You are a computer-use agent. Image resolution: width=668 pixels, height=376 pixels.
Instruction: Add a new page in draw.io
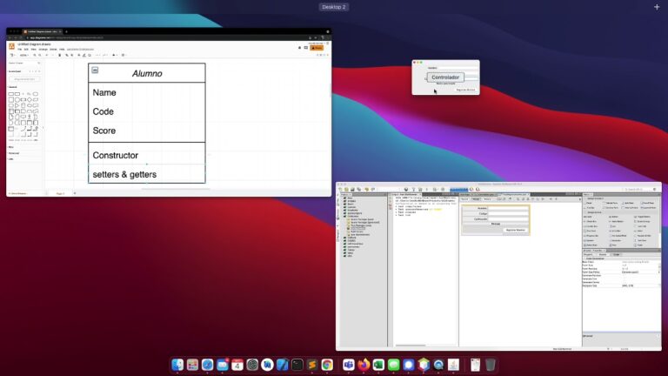(x=75, y=193)
